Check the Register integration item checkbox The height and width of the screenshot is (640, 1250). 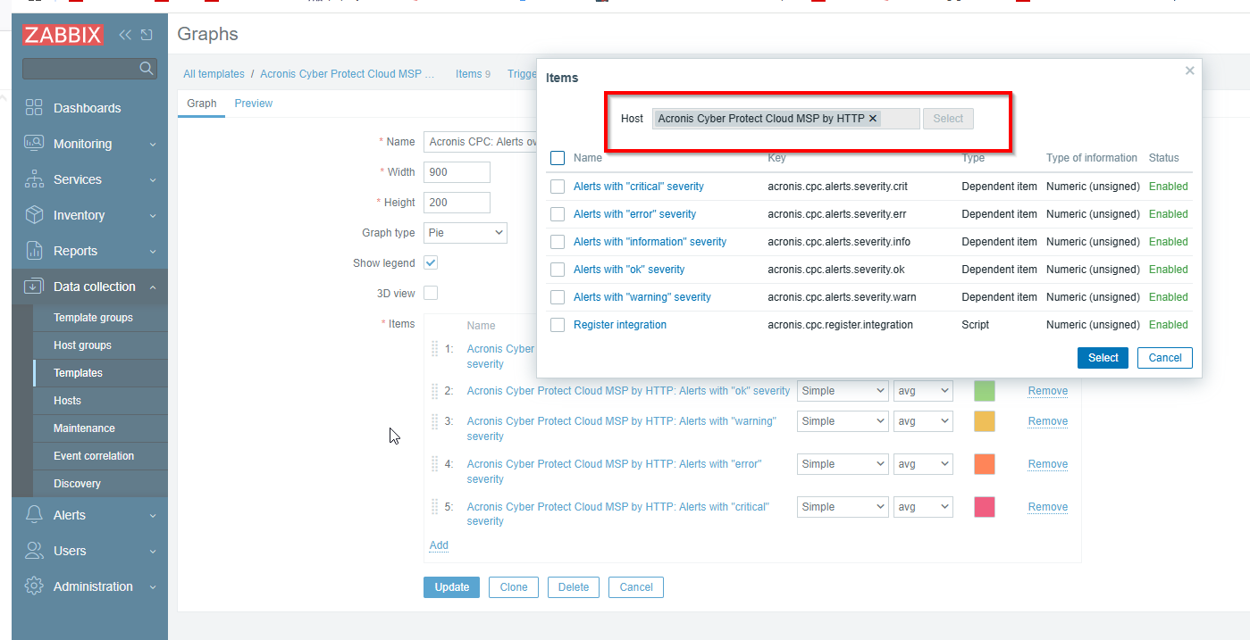[558, 325]
